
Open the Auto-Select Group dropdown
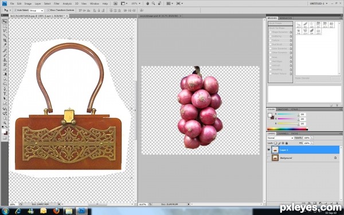(37, 10)
